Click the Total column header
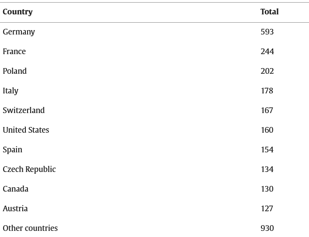This screenshot has width=309, height=237. [269, 12]
